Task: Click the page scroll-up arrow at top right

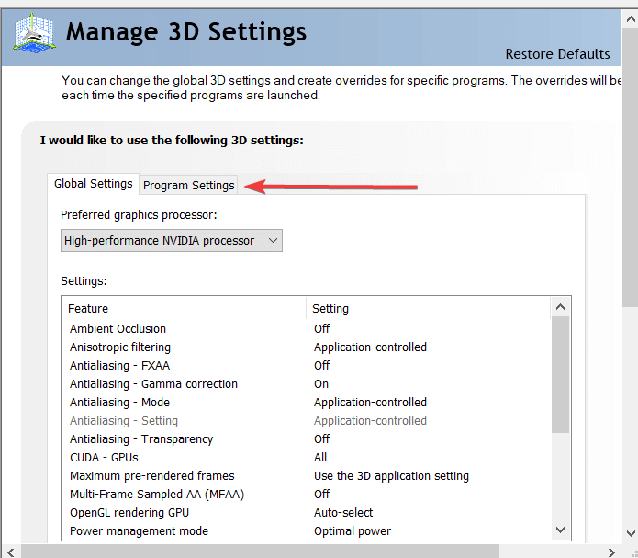Action: (x=631, y=19)
